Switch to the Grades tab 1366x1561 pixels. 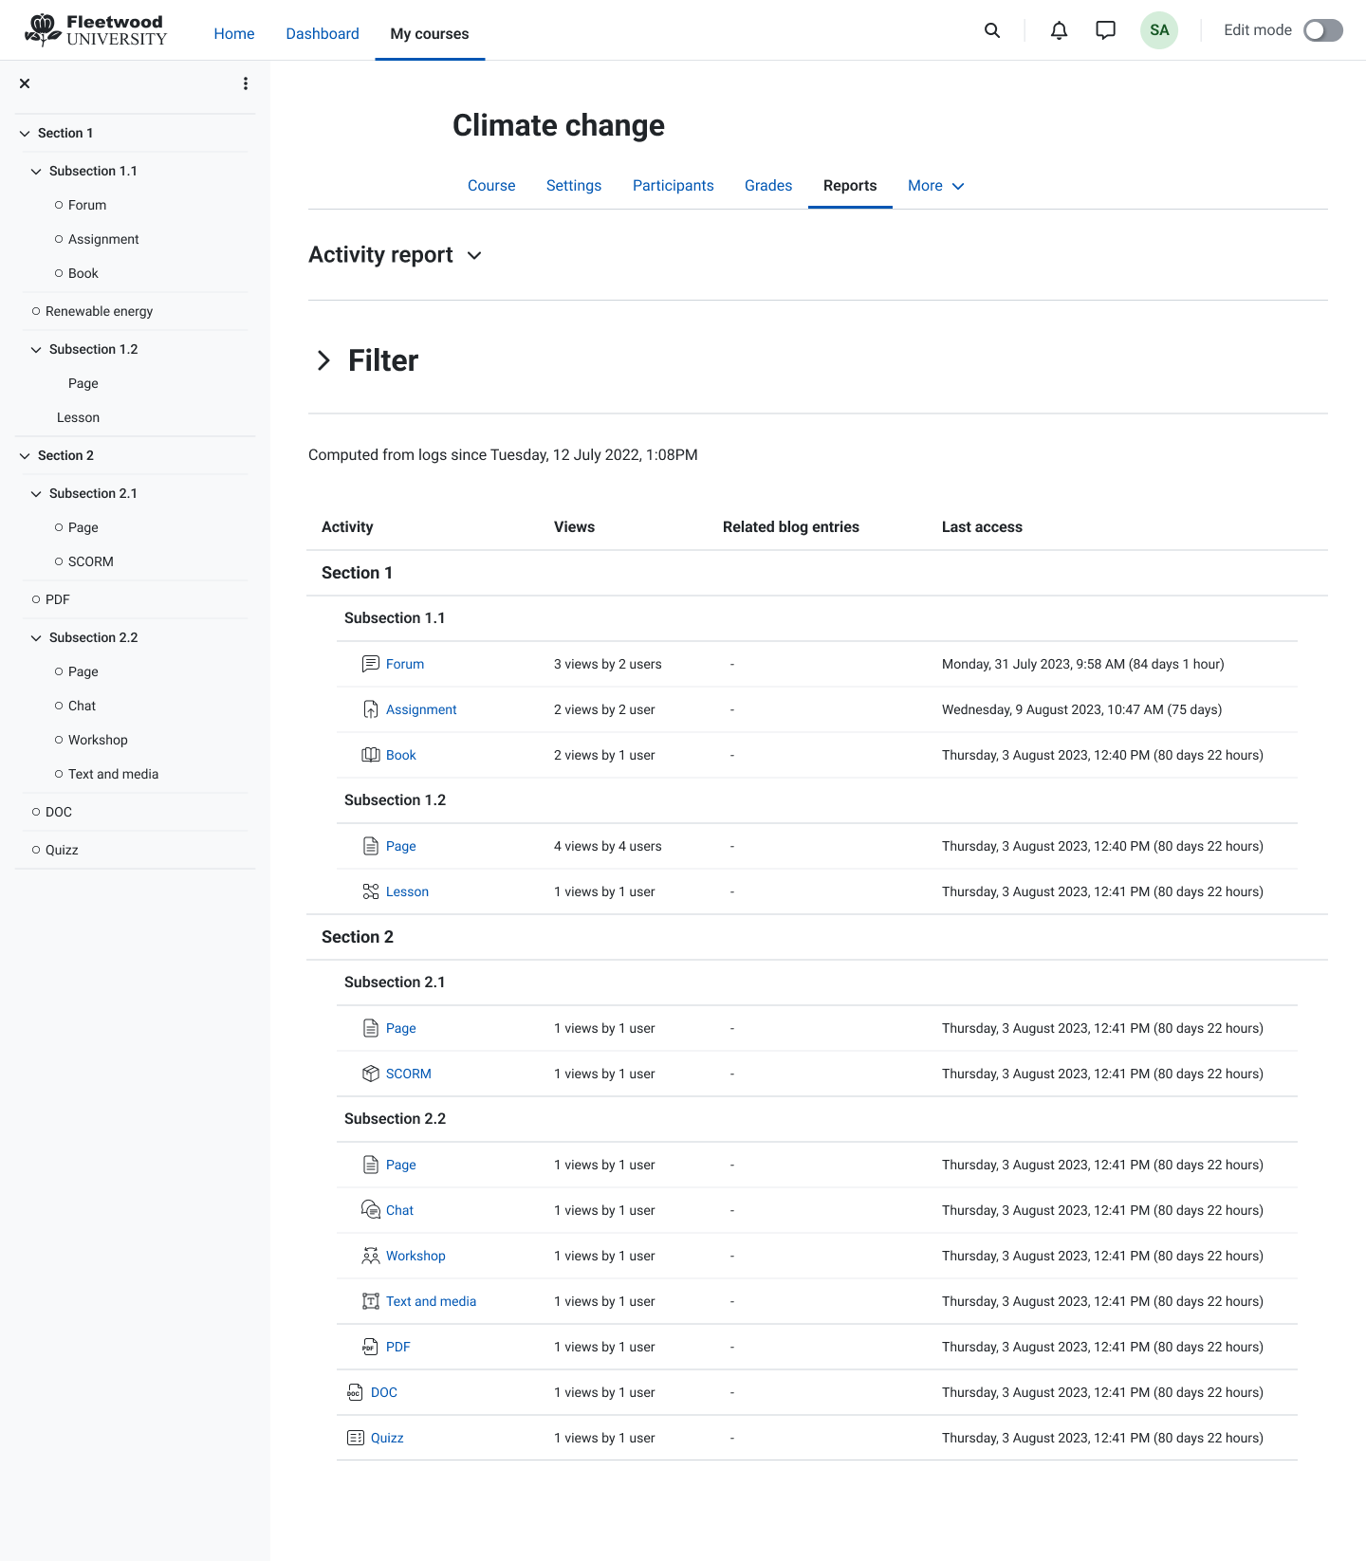(768, 186)
